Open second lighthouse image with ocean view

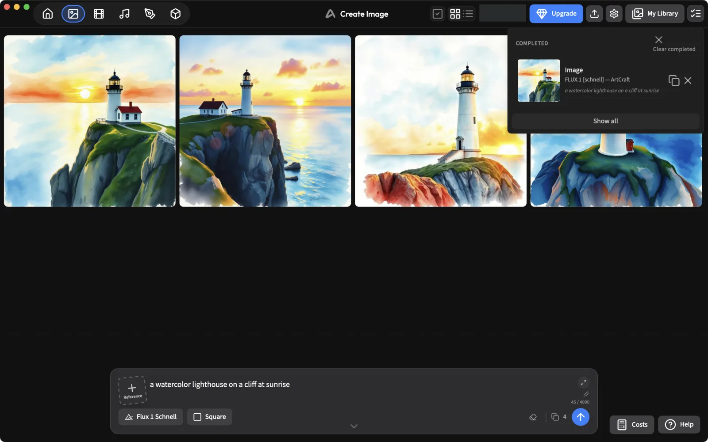point(265,121)
